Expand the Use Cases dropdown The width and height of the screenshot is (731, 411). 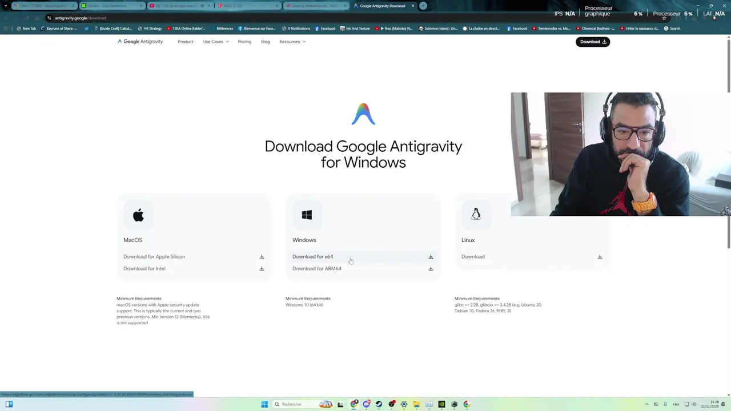(x=216, y=42)
